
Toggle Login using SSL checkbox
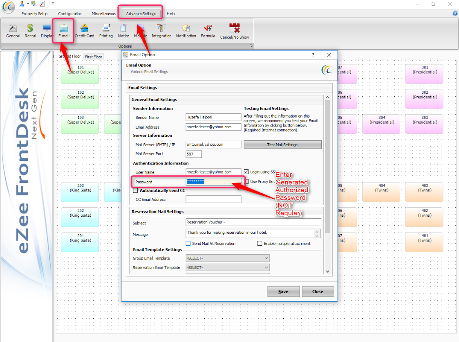click(246, 171)
